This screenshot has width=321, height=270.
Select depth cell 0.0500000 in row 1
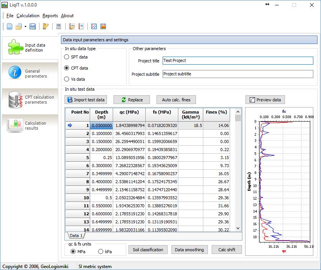click(x=102, y=125)
